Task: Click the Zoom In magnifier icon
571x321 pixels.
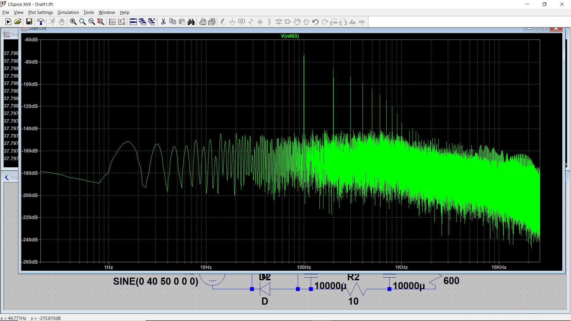Action: pyautogui.click(x=73, y=22)
